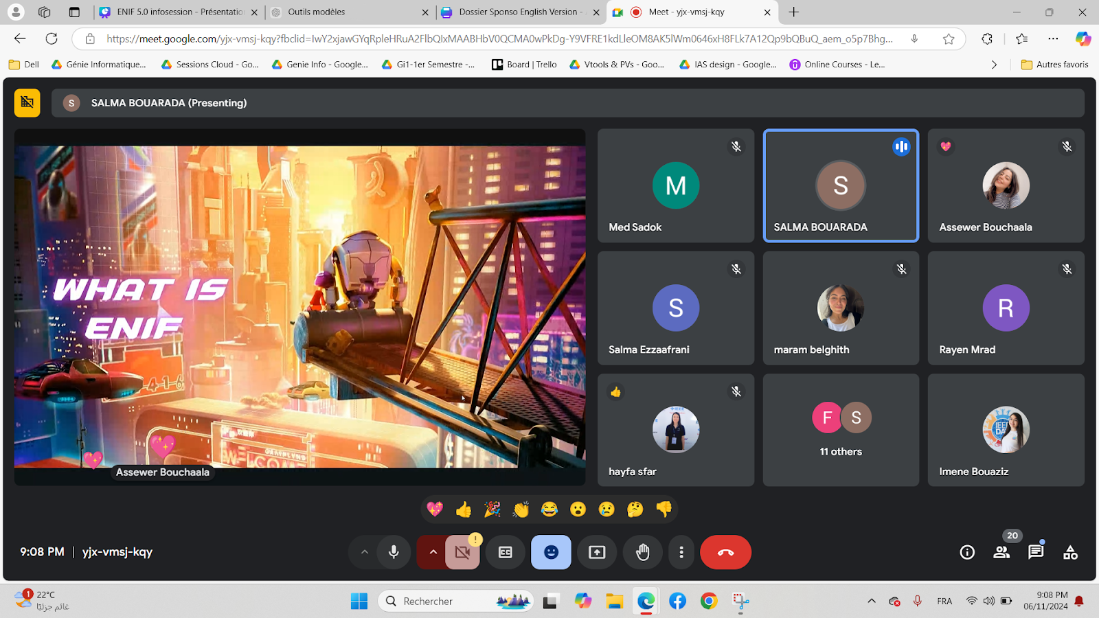Expand hidden bookmarks chevron
1099x618 pixels.
pos(994,65)
